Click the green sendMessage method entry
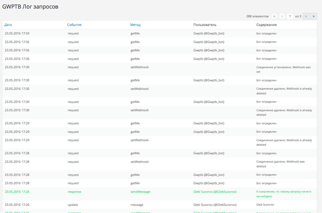 coord(140,192)
